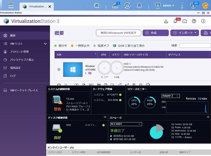Click the CPU 25% usage ring

tap(134, 103)
